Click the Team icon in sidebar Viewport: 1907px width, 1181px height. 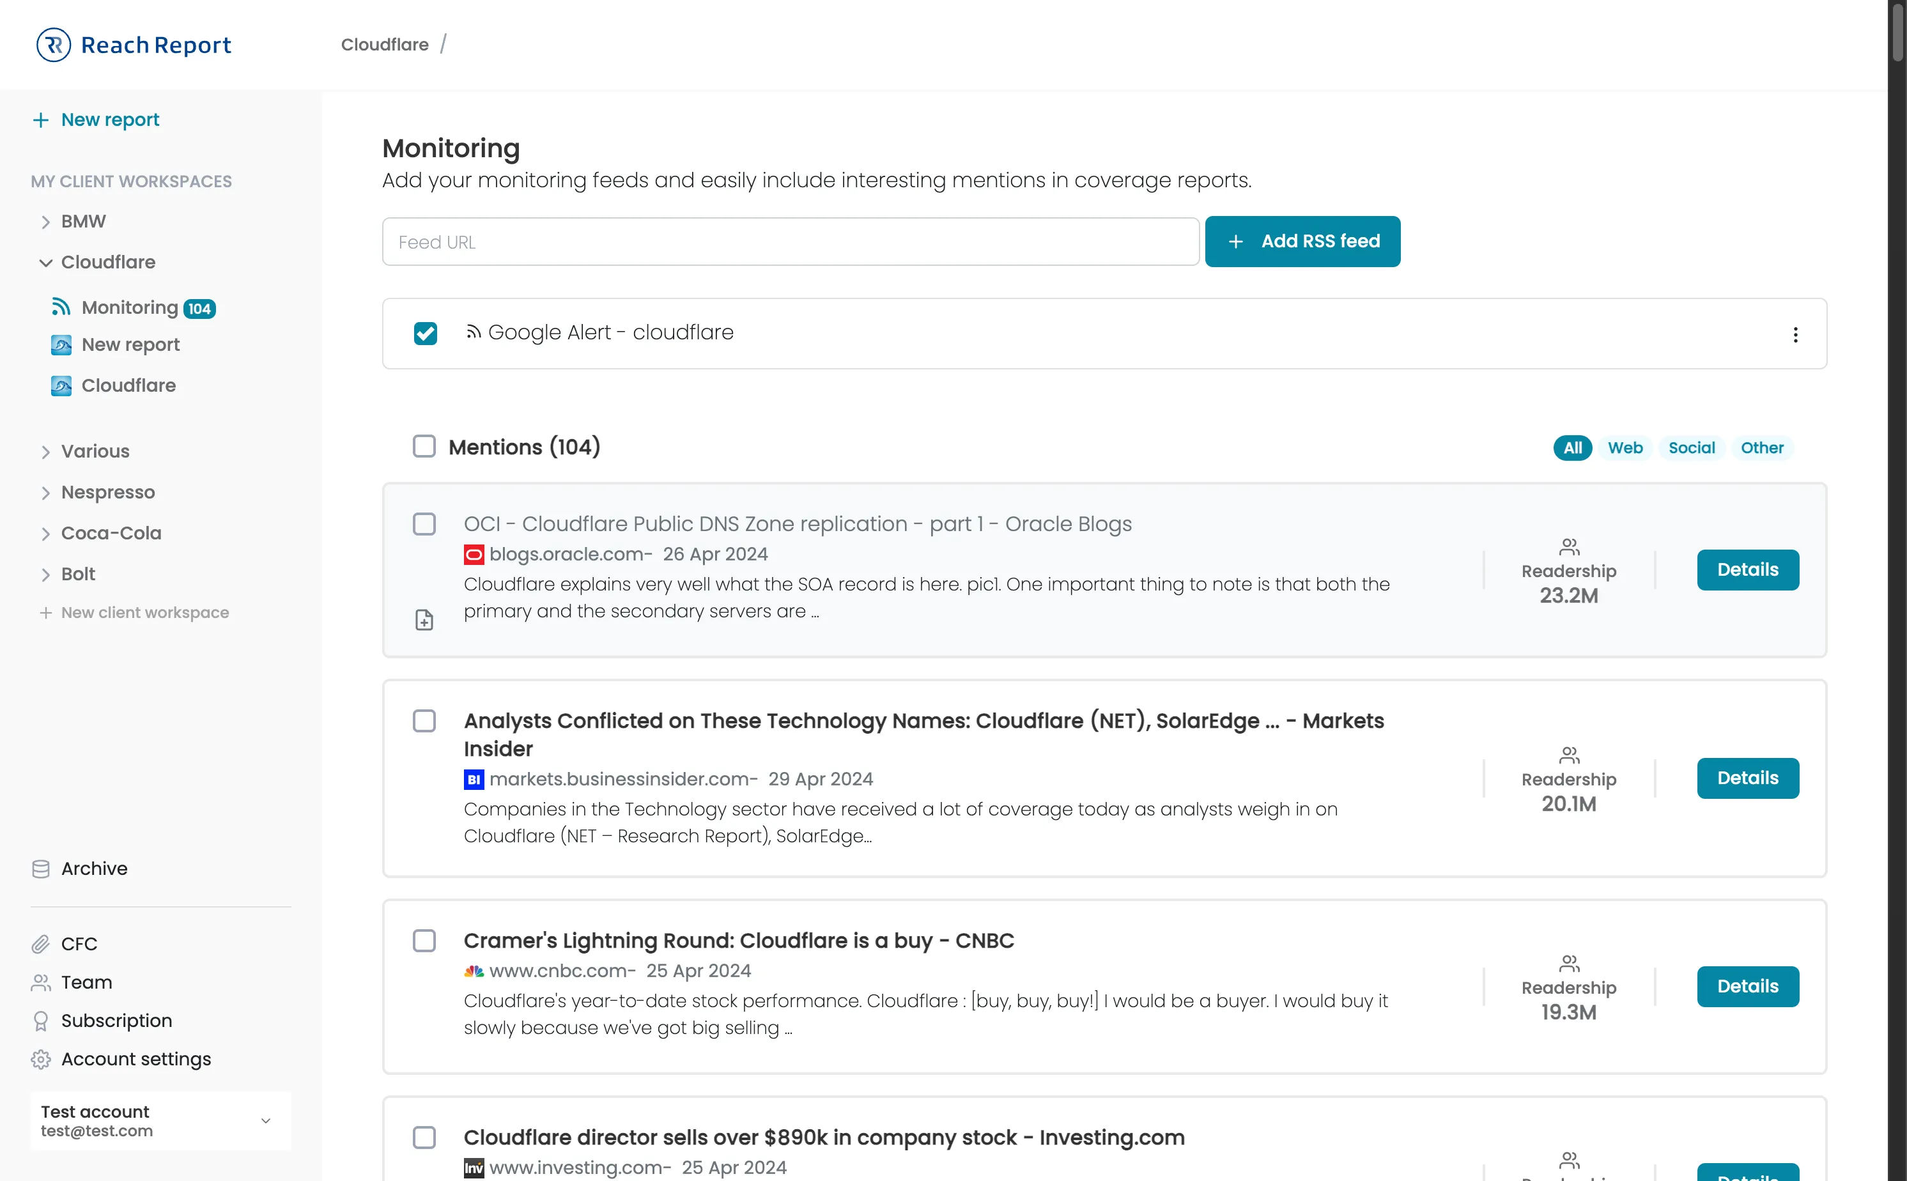click(41, 982)
